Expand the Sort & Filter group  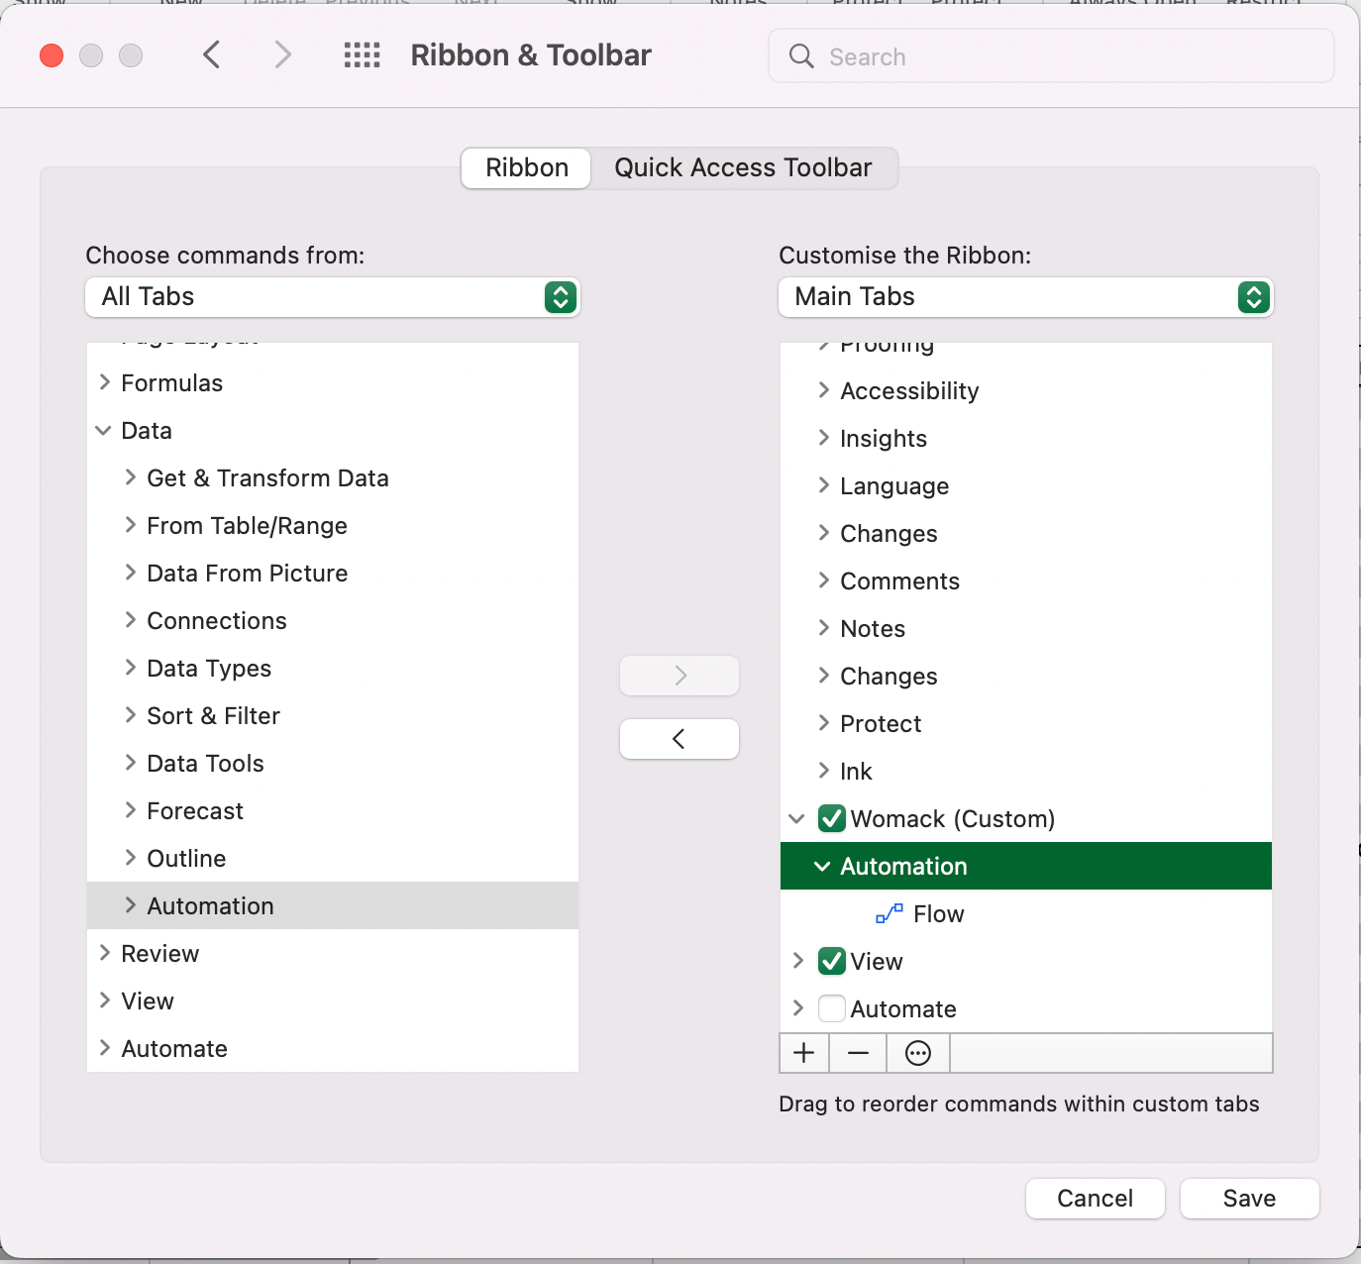(130, 715)
